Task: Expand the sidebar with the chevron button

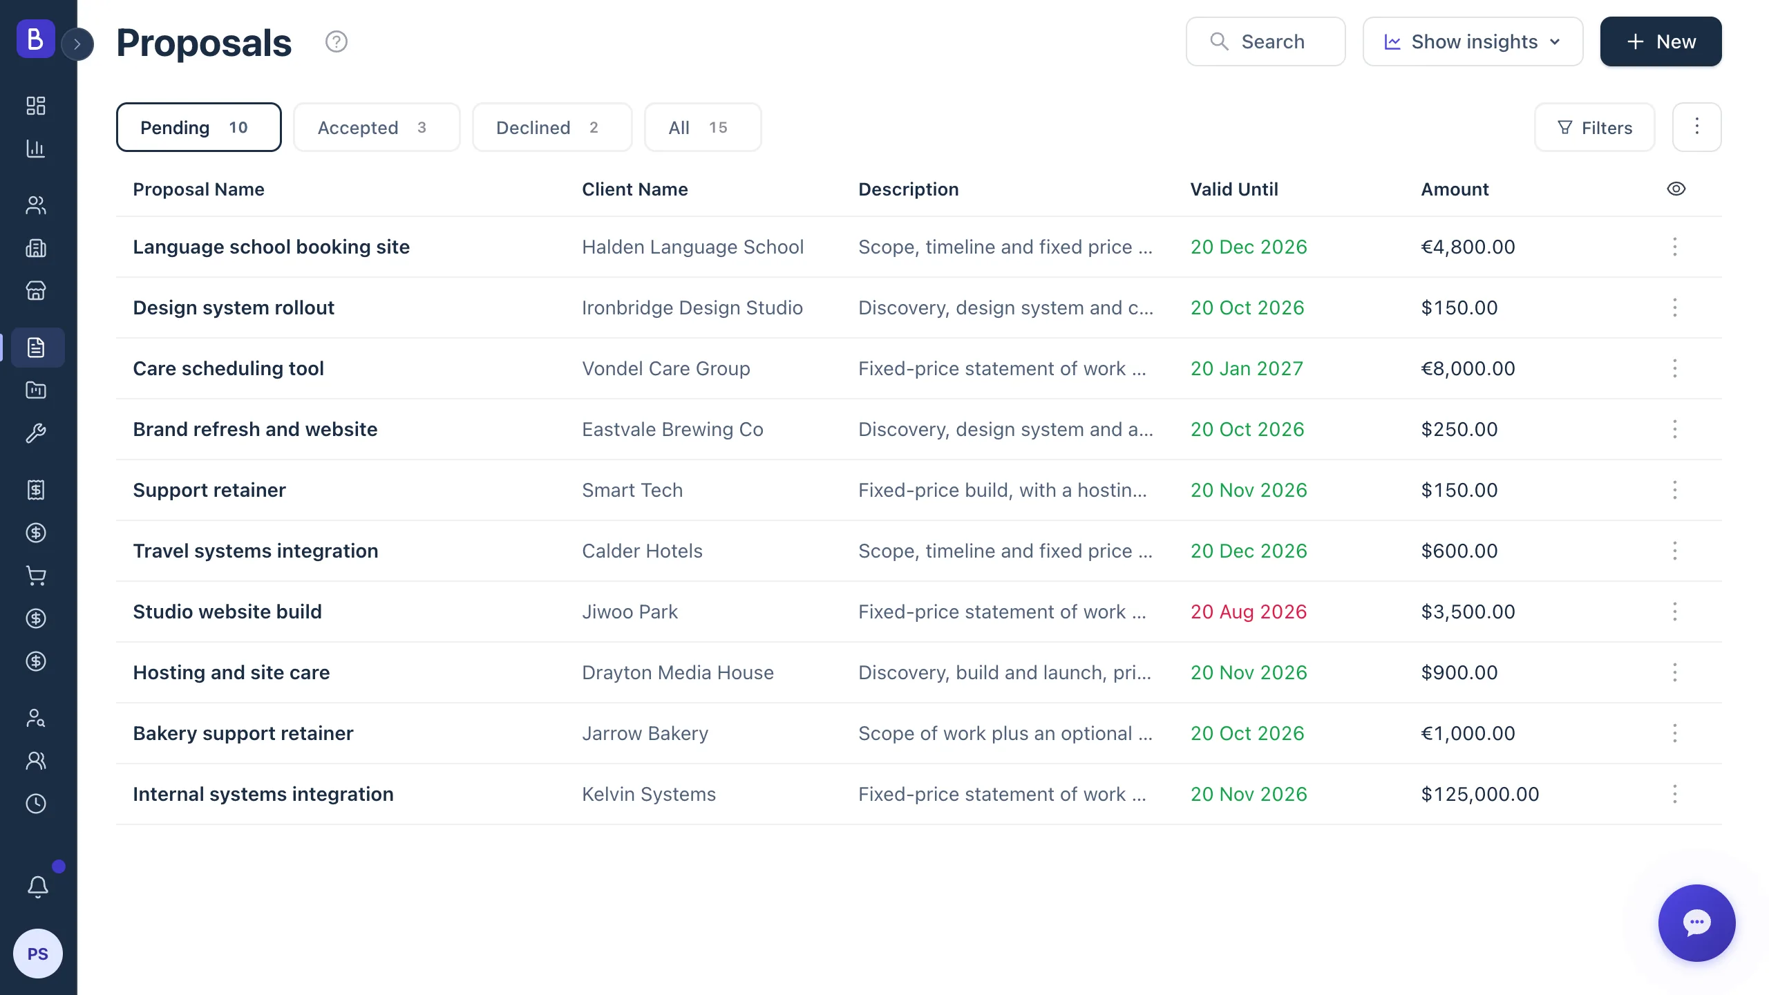Action: click(77, 44)
